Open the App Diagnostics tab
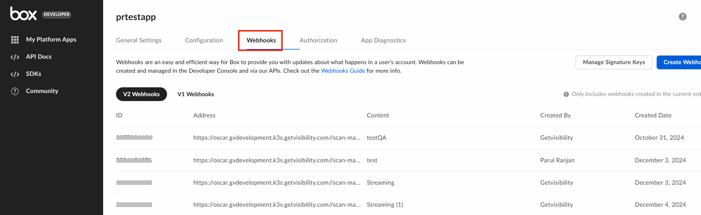 [383, 40]
